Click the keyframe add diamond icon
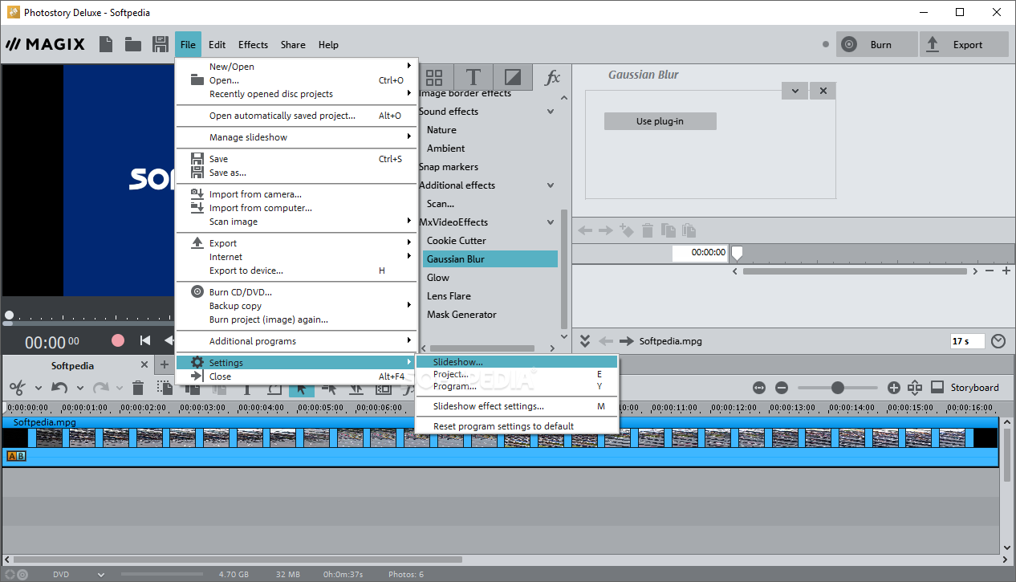Image resolution: width=1016 pixels, height=582 pixels. [x=627, y=230]
